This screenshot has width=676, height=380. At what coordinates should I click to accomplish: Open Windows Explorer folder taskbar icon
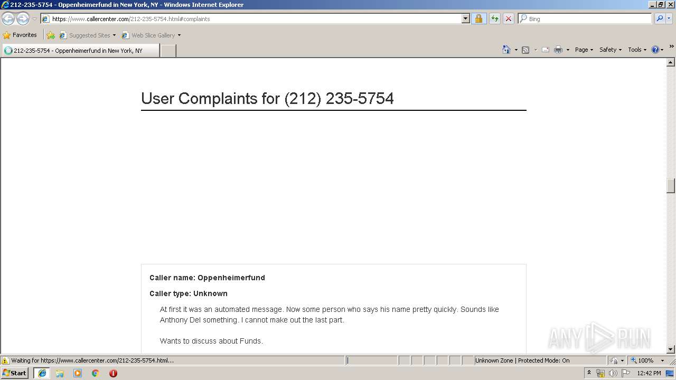[x=60, y=373]
